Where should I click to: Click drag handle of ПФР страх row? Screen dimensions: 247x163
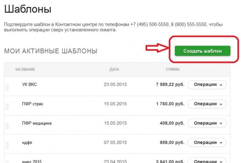pos(7,106)
